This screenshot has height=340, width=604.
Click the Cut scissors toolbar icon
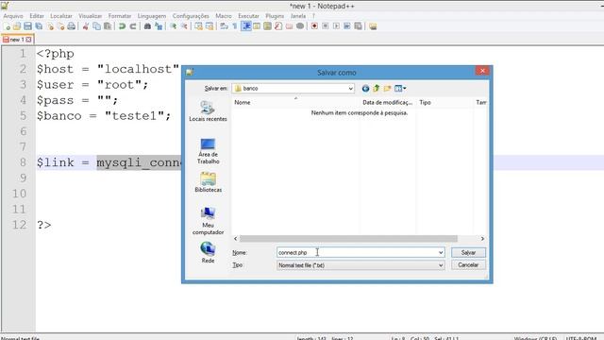(x=86, y=26)
